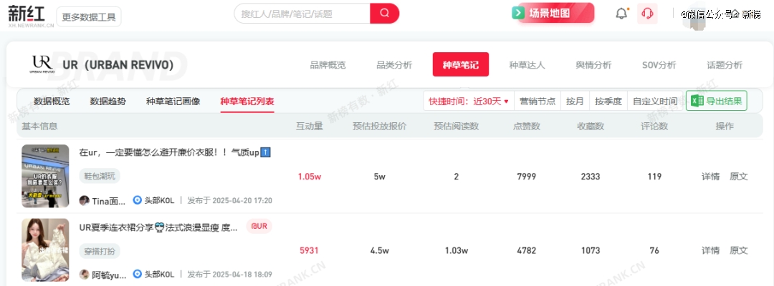The height and width of the screenshot is (286, 774).
Task: Open thumbnail of the 避开廉价衣服 note
Action: tap(45, 176)
